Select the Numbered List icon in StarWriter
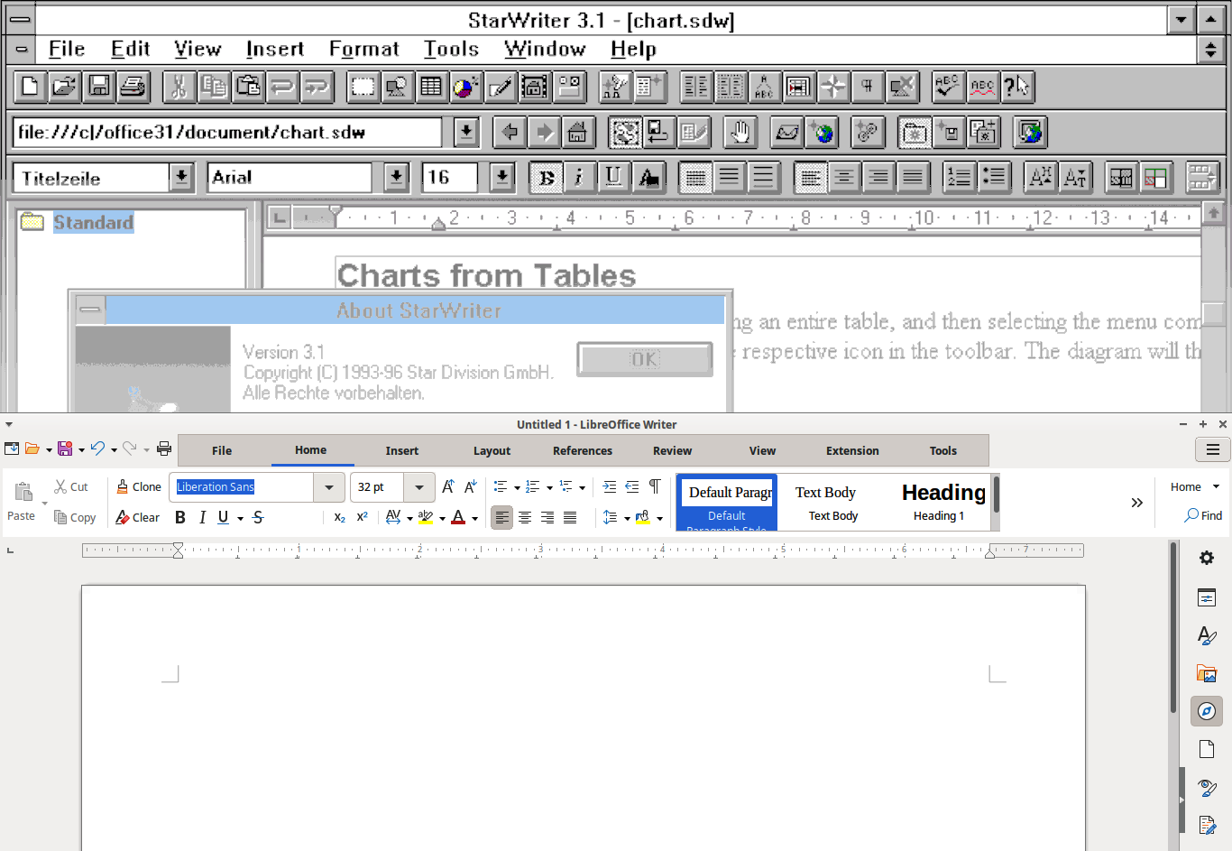The height and width of the screenshot is (851, 1232). click(x=960, y=177)
